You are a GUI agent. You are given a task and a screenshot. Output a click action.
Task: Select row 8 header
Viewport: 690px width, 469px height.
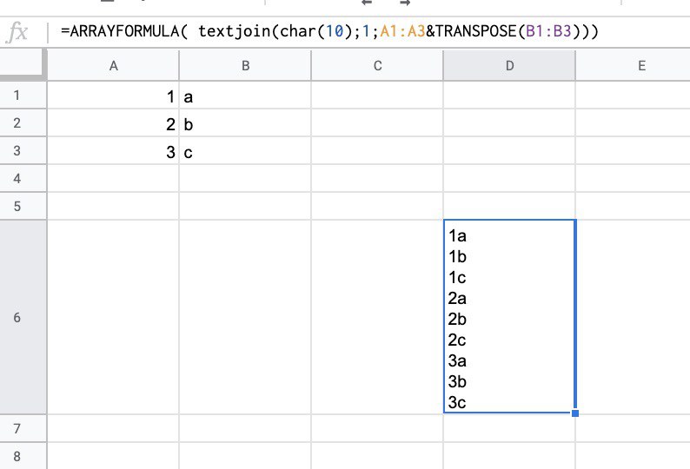pos(23,456)
